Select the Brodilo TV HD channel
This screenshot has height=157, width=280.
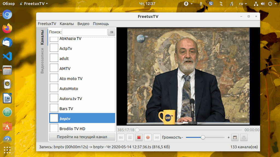pyautogui.click(x=82, y=128)
